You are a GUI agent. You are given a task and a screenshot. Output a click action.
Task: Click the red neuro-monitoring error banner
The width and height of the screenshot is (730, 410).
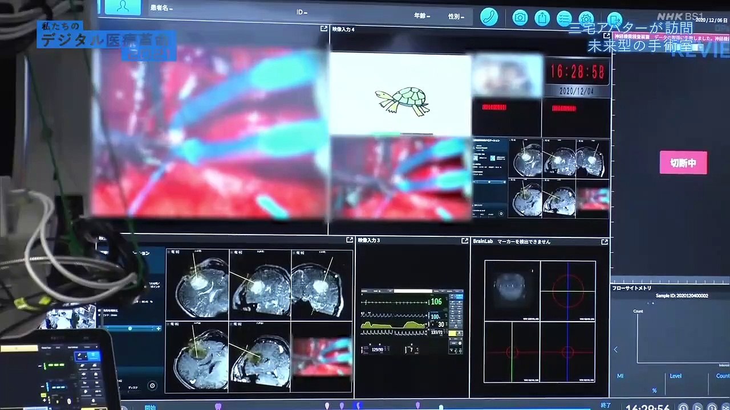[x=671, y=37]
